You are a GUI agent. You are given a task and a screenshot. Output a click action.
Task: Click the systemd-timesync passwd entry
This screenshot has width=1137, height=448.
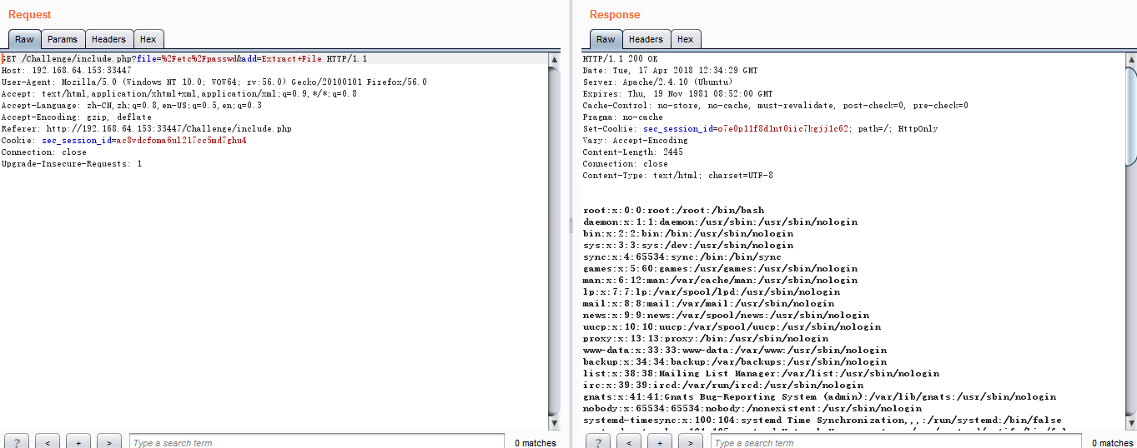tap(823, 421)
